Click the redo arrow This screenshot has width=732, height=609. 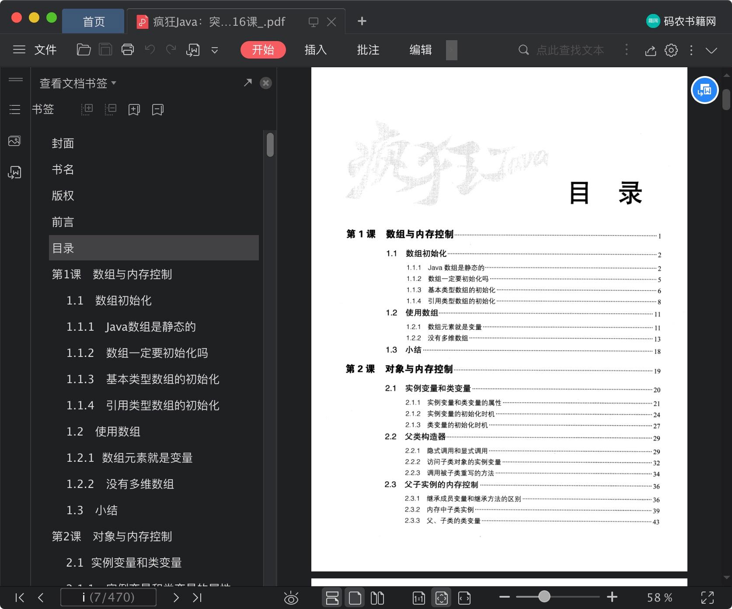point(171,50)
